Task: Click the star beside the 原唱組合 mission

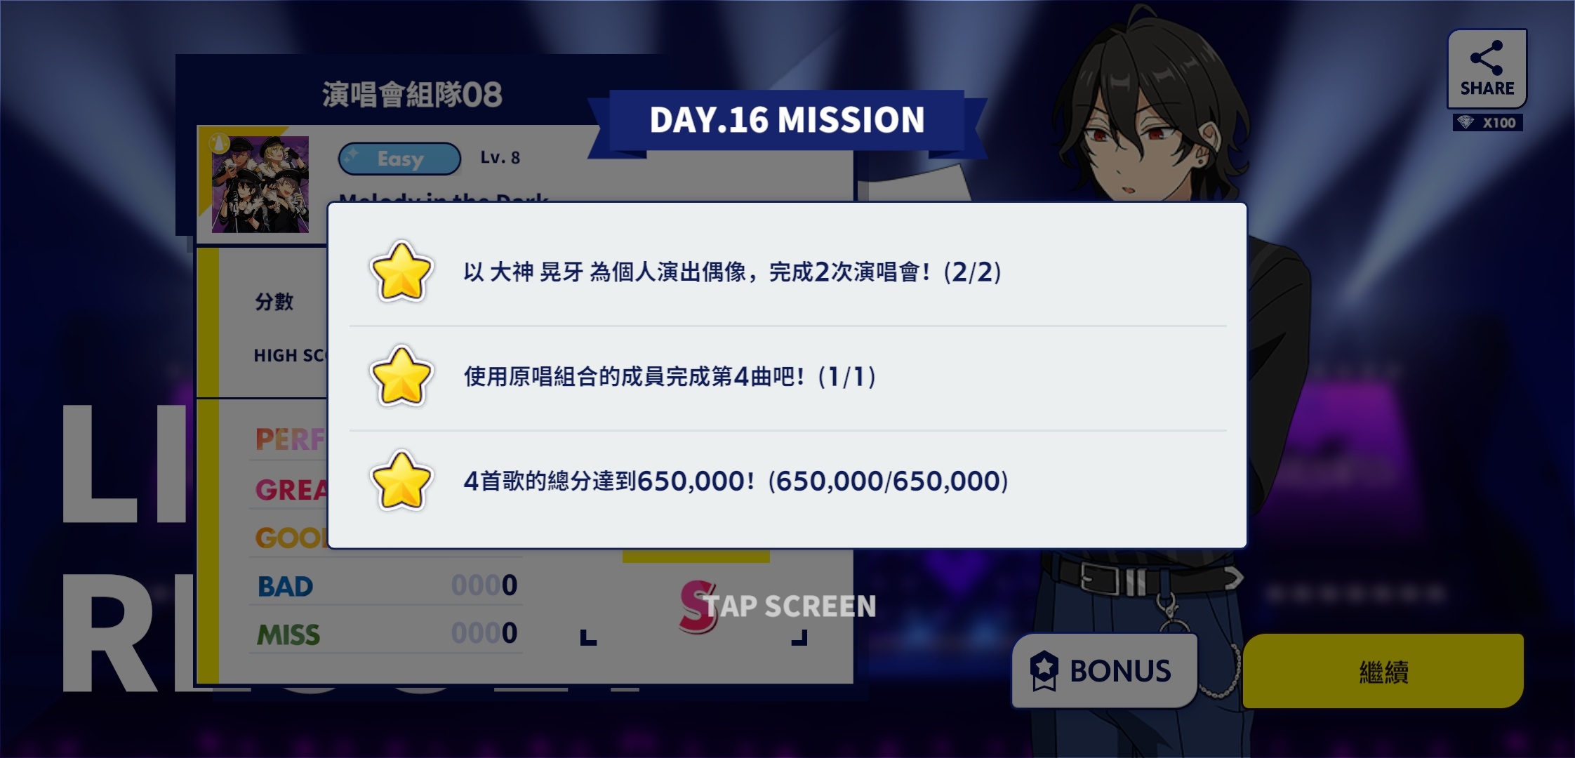Action: pyautogui.click(x=401, y=376)
